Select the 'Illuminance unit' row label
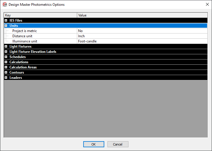This screenshot has height=151, width=212. 25,41
